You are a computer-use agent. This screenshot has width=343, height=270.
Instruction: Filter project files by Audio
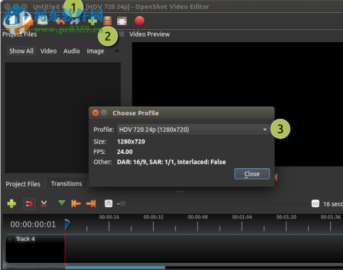(x=71, y=51)
